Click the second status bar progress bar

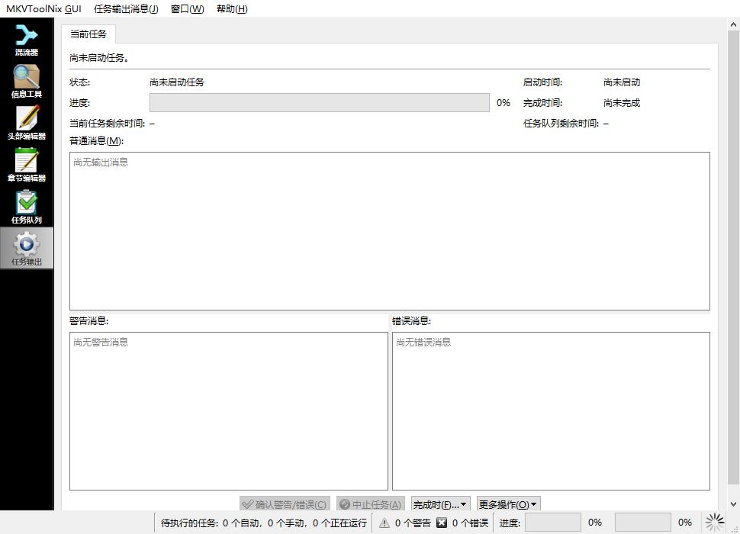(x=643, y=523)
